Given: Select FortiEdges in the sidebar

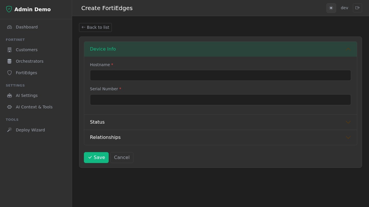Looking at the screenshot, I should click(36, 73).
